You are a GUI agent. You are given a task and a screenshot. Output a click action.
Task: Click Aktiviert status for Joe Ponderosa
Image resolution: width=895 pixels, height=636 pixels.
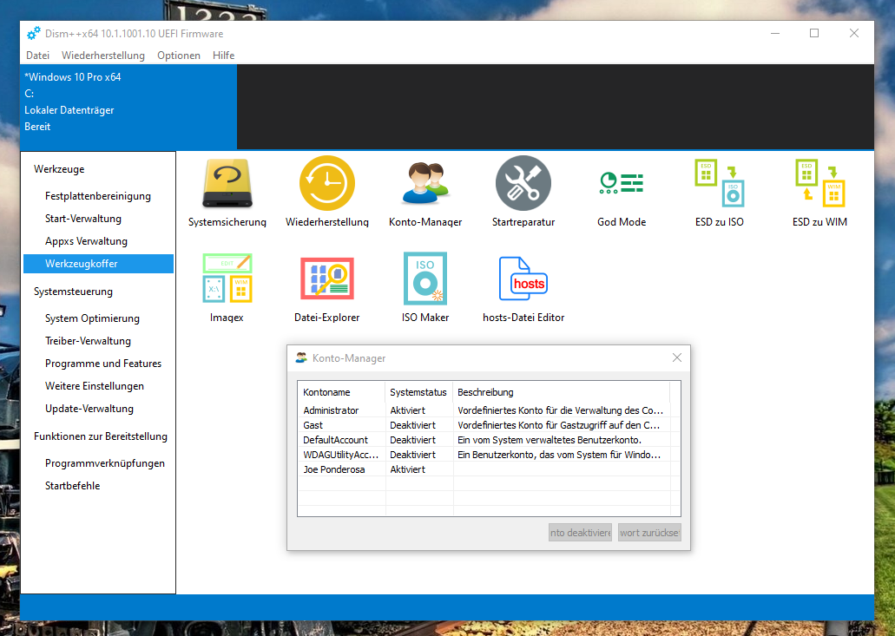407,469
